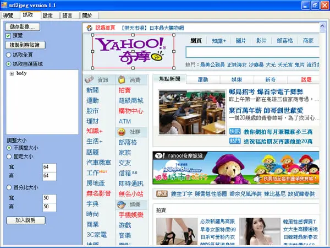This screenshot has height=248, width=330.
Task: Click the house icon beside 設為首頁
Action: (90, 28)
